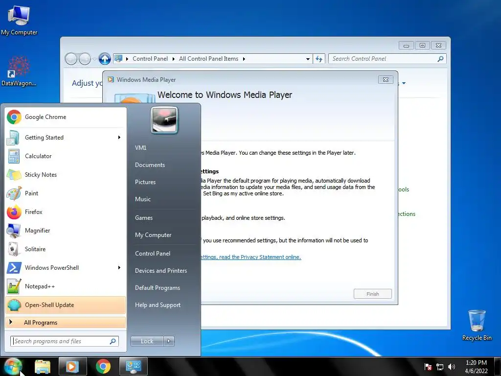The image size is (501, 376).
Task: Click the user account picture
Action: [x=164, y=120]
